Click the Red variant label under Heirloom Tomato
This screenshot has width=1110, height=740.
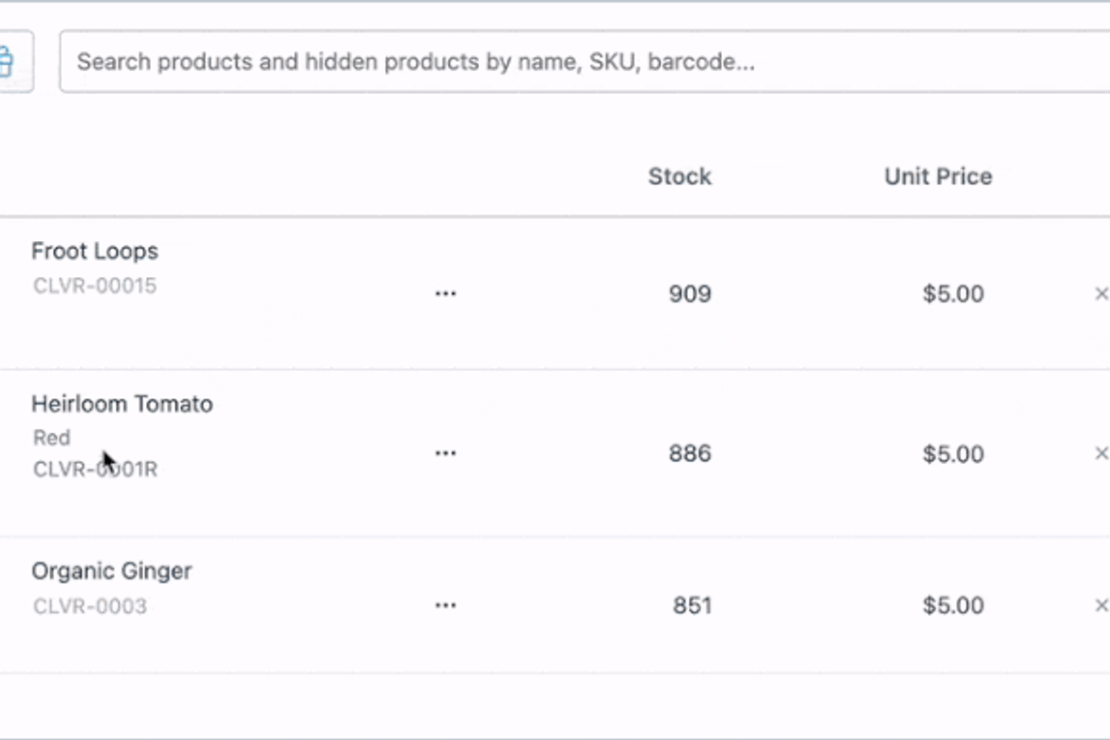coord(51,436)
